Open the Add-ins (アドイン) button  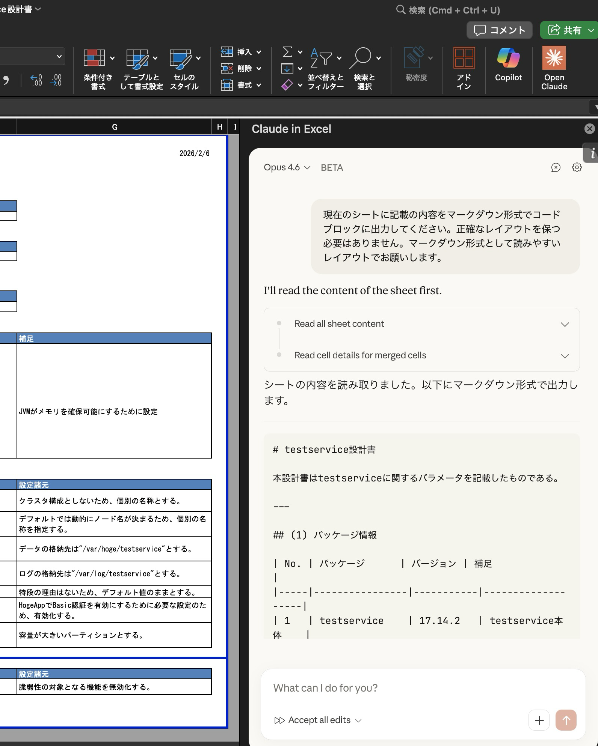coord(464,69)
